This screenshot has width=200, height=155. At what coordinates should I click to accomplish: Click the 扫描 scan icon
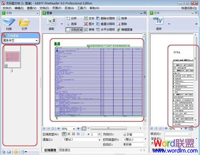9,24
